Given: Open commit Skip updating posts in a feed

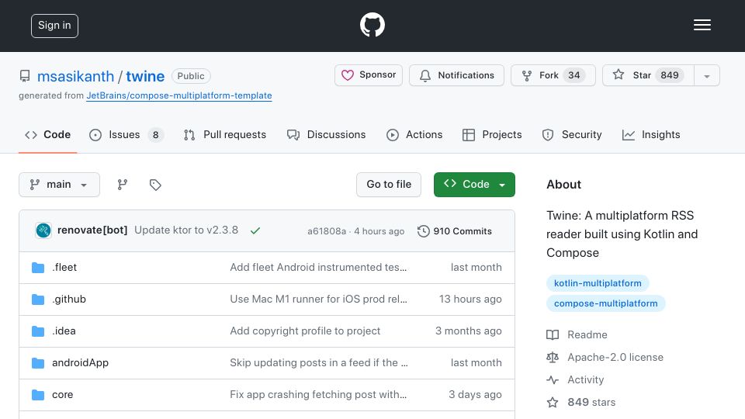Looking at the screenshot, I should tap(319, 363).
